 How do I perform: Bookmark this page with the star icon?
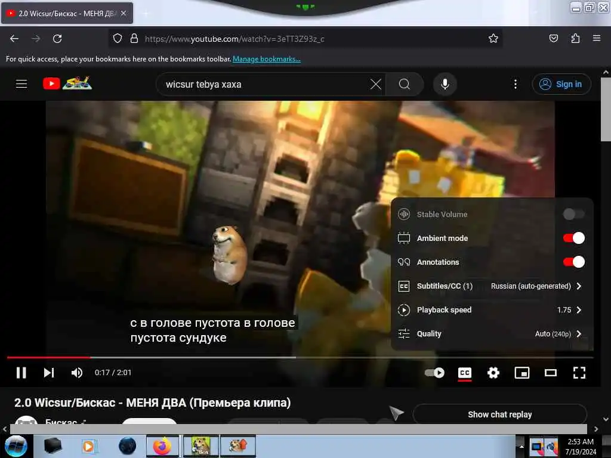493,39
